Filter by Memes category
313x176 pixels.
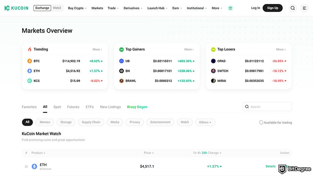(45, 122)
